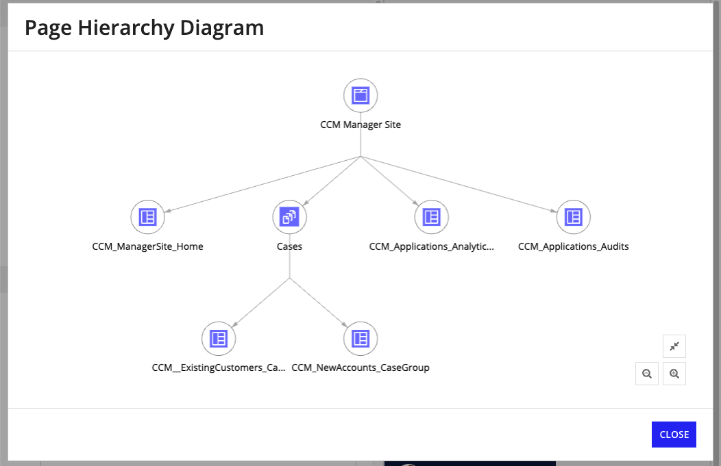Image resolution: width=721 pixels, height=466 pixels.
Task: Click the 'CCM__ExistingCustomers_Ca...' label
Action: [x=219, y=367]
